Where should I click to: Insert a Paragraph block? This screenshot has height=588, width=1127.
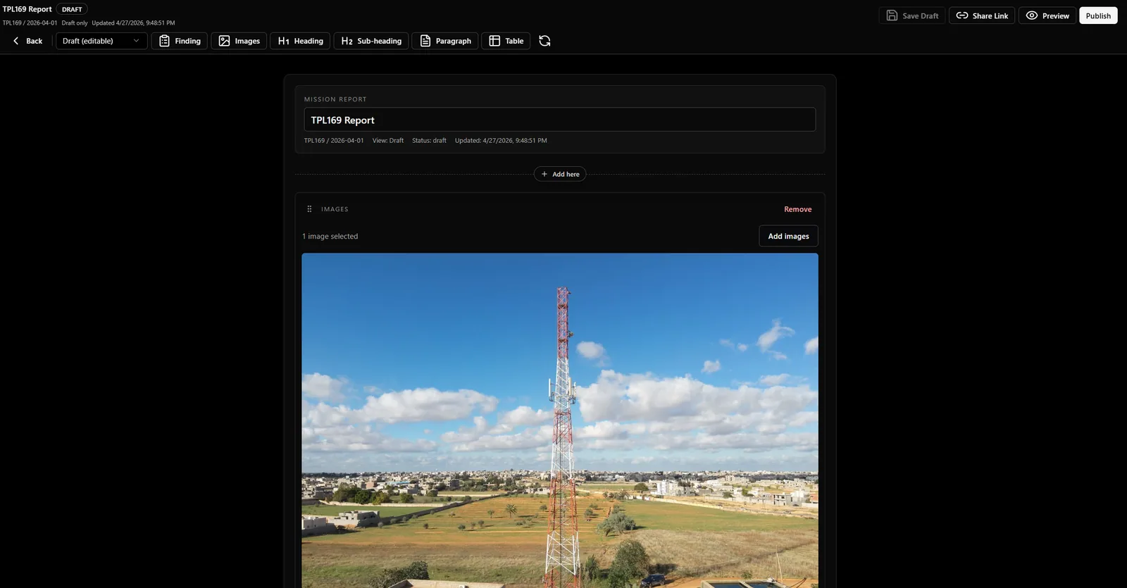(x=445, y=41)
